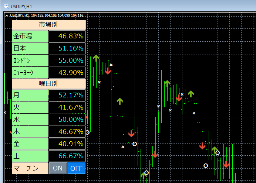This screenshot has width=256, height=183.
Task: Click the 日本 market label
Action: point(30,48)
